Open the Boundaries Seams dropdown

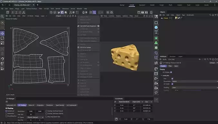[195, 81]
